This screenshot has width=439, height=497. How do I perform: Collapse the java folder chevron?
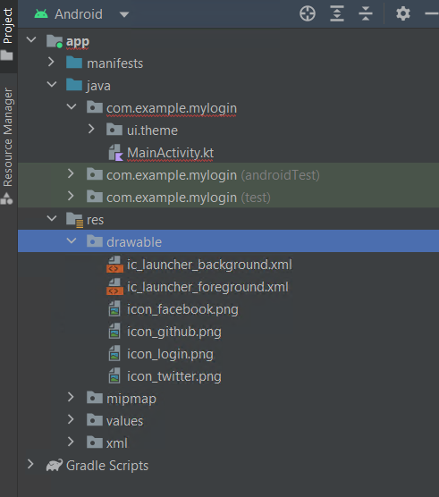[x=52, y=84]
